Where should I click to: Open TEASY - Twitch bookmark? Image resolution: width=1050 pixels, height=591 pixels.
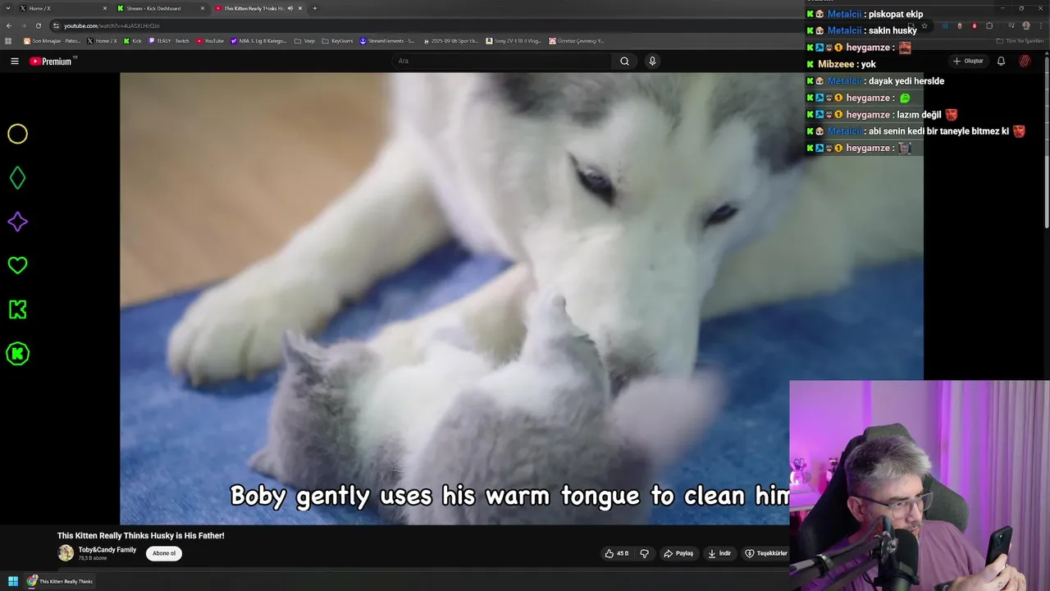pyautogui.click(x=169, y=40)
